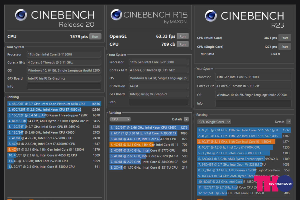300x200 pixels.
Task: Select Core i5-5300U row in R20 ranking
Action: [54, 167]
